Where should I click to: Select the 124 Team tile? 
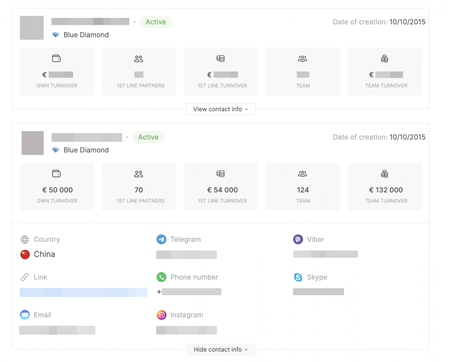pos(303,187)
